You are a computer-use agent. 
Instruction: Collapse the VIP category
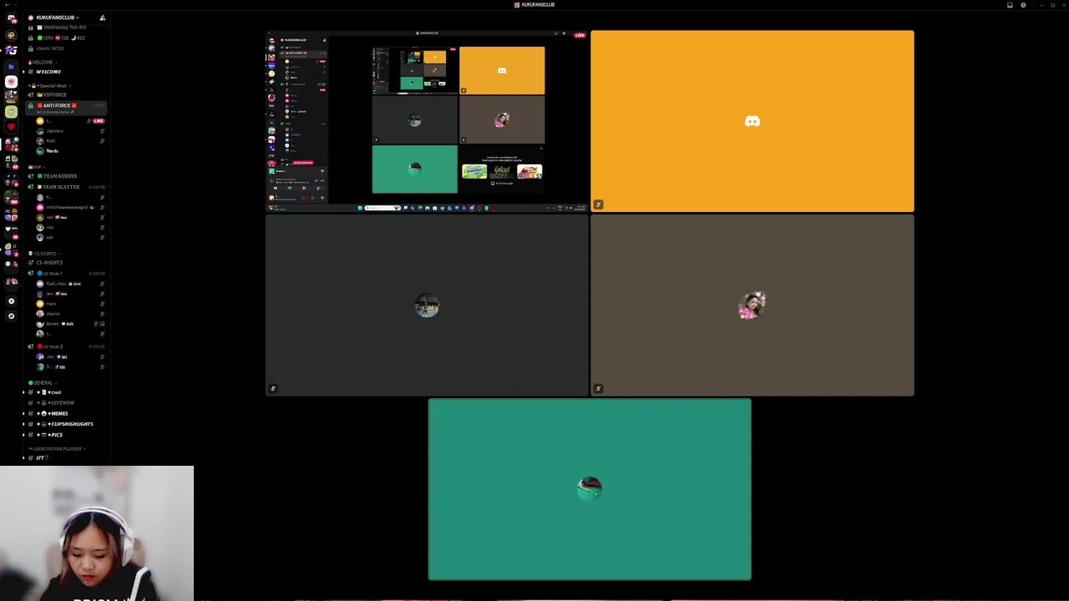pyautogui.click(x=35, y=167)
